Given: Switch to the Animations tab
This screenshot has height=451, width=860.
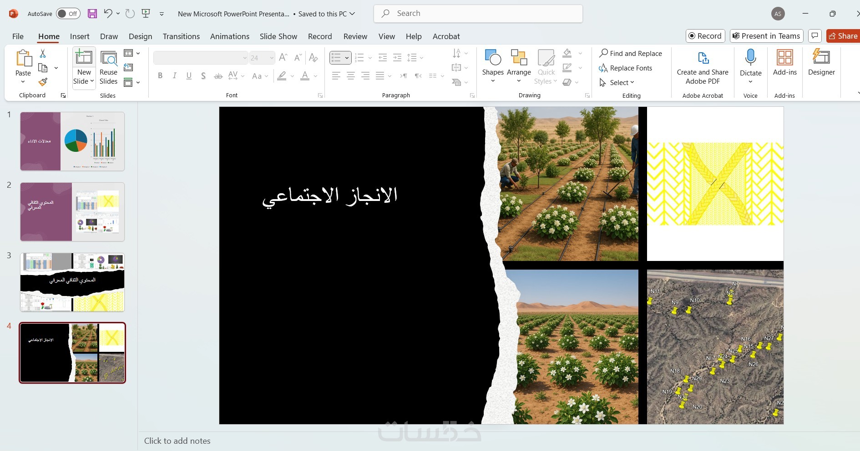Looking at the screenshot, I should [x=230, y=36].
